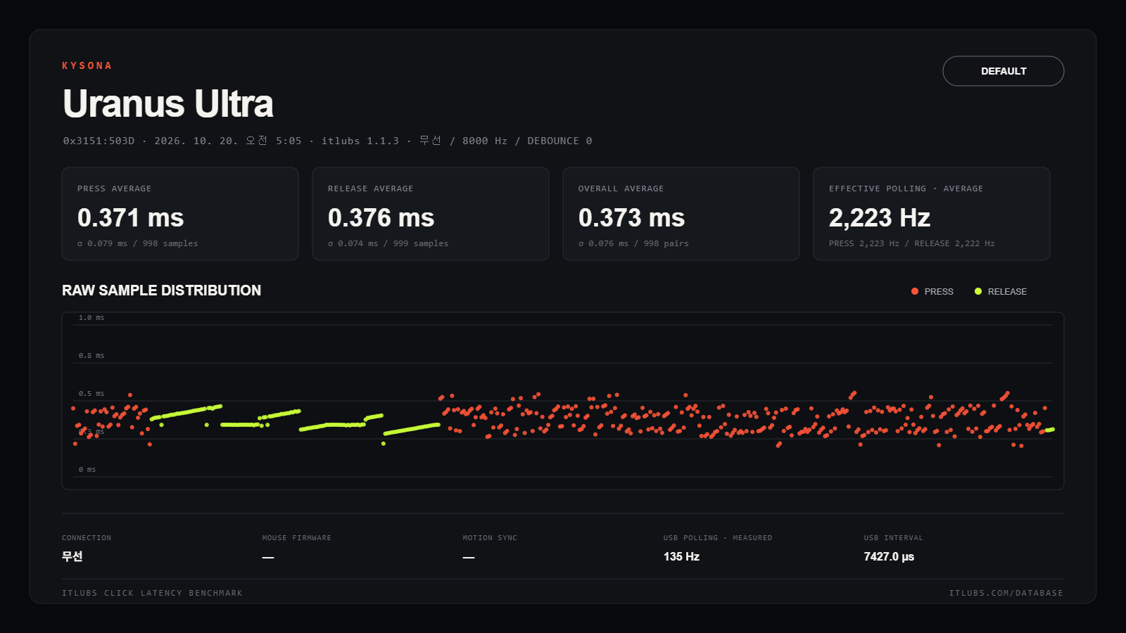Click the RELEASE AVERAGE card label

coord(370,188)
